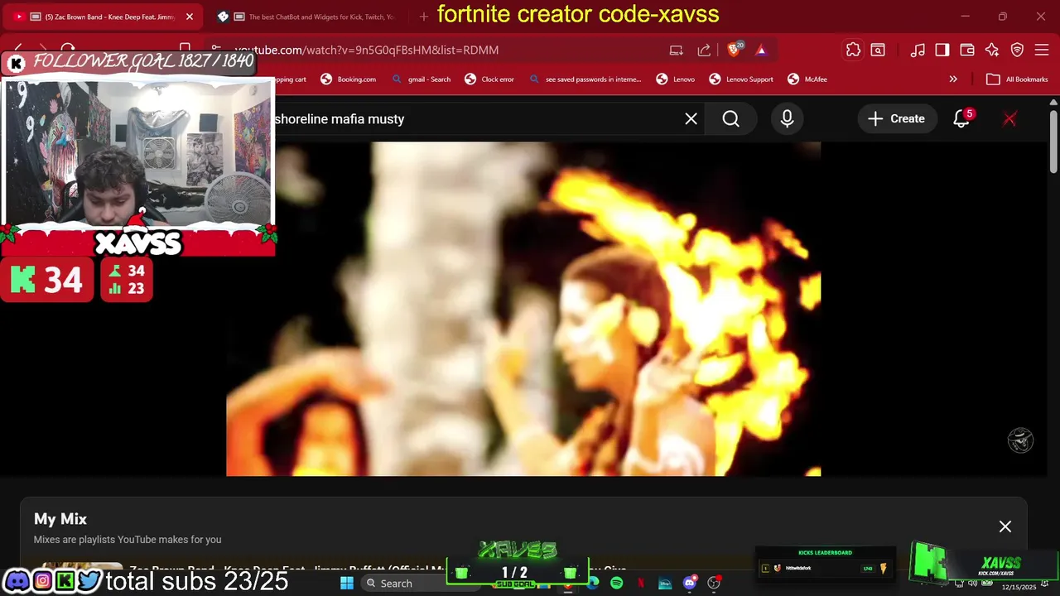Open a new browser tab
This screenshot has width=1060, height=596.
click(x=424, y=17)
